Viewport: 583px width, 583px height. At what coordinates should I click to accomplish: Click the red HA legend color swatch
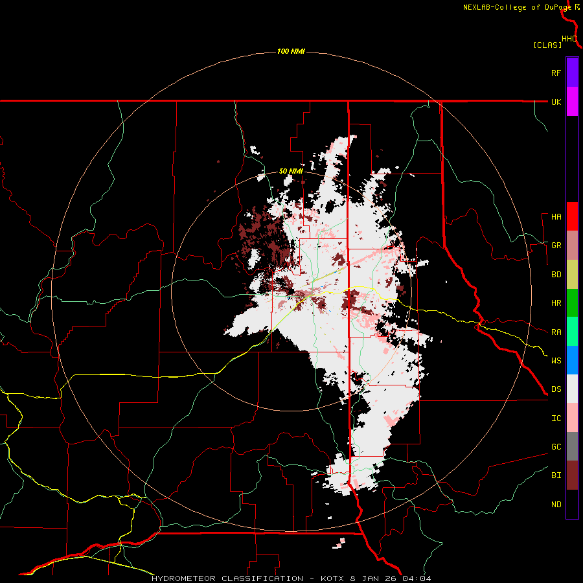[x=572, y=216]
